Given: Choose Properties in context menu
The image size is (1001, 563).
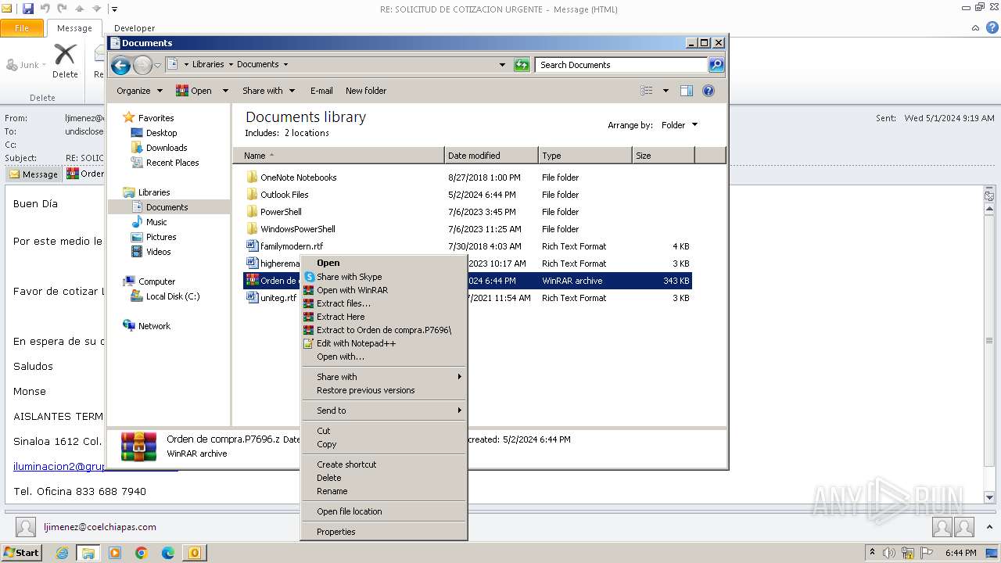Looking at the screenshot, I should click(x=384, y=532).
